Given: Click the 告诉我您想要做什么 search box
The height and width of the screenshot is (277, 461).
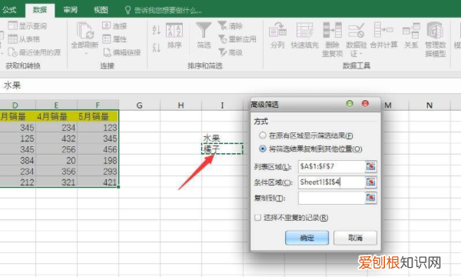Looking at the screenshot, I should click(167, 11).
